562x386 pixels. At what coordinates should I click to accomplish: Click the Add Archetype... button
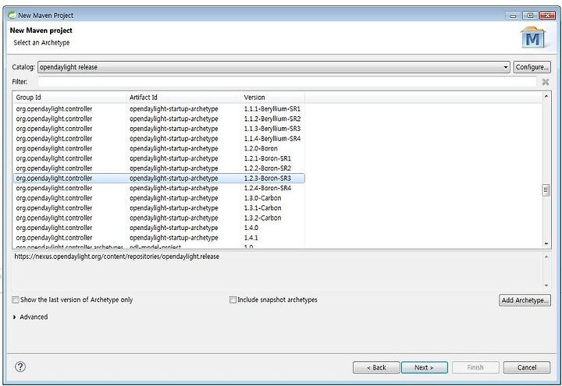(x=525, y=300)
